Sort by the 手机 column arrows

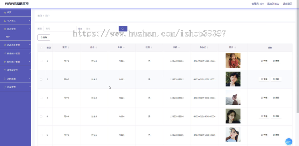pos(179,47)
